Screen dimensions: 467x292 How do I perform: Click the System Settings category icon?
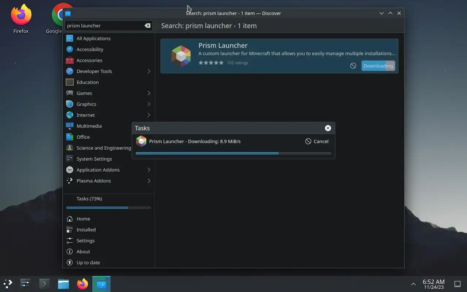pyautogui.click(x=70, y=159)
